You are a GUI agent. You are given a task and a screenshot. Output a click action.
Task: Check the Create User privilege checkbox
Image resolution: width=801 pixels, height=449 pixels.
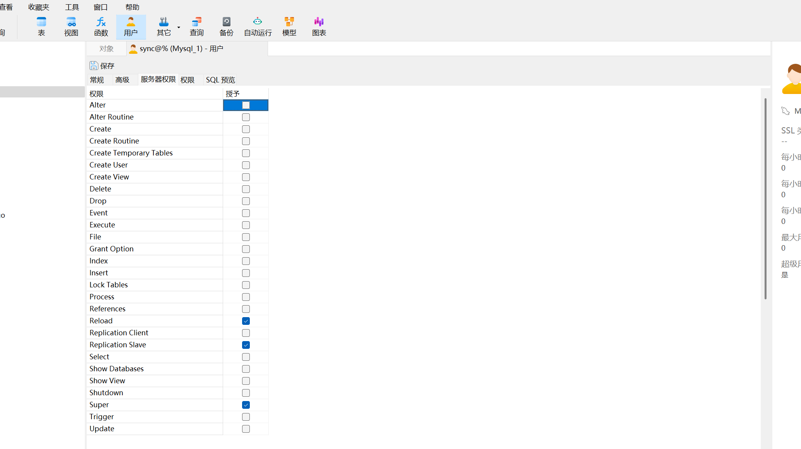pos(246,165)
